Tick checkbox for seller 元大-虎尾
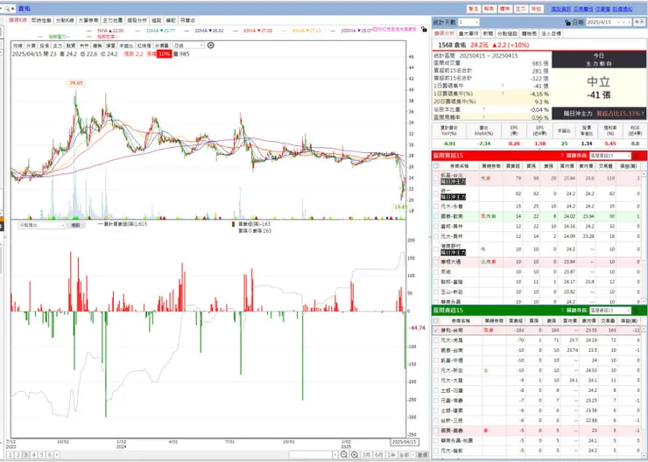This screenshot has width=648, height=462. click(x=435, y=340)
